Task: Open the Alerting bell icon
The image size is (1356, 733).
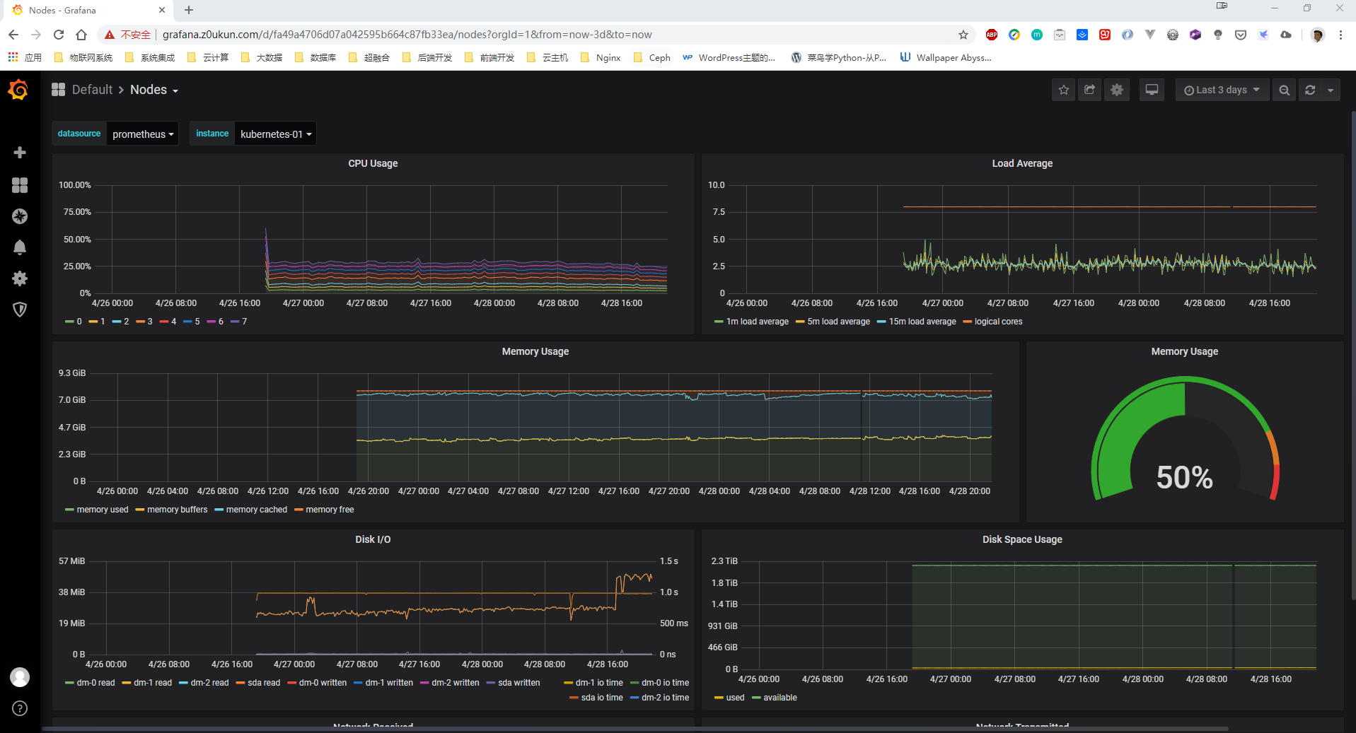Action: (20, 247)
